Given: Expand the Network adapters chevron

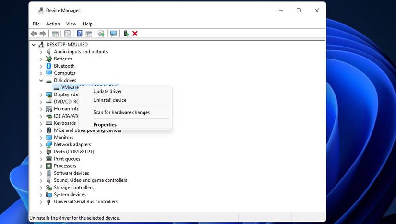Looking at the screenshot, I should click(x=41, y=145).
